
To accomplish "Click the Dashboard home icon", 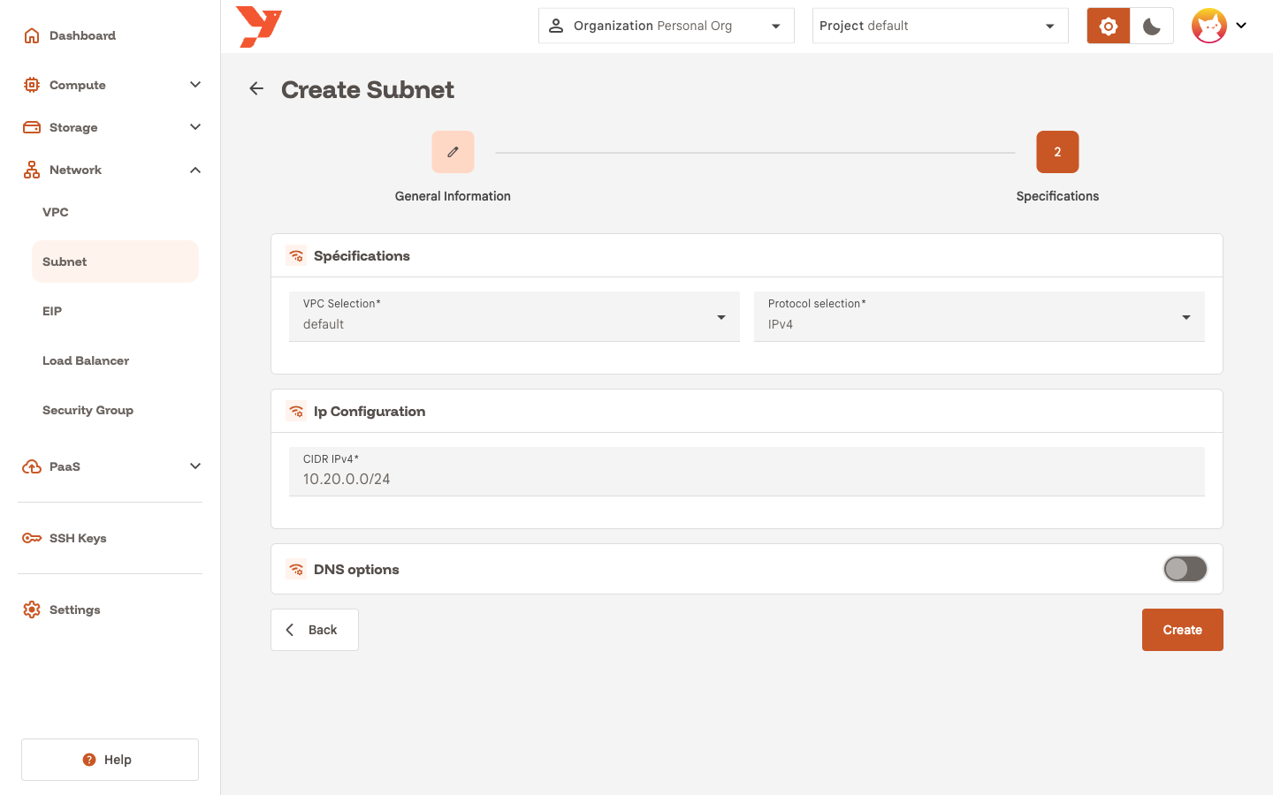I will tap(32, 35).
